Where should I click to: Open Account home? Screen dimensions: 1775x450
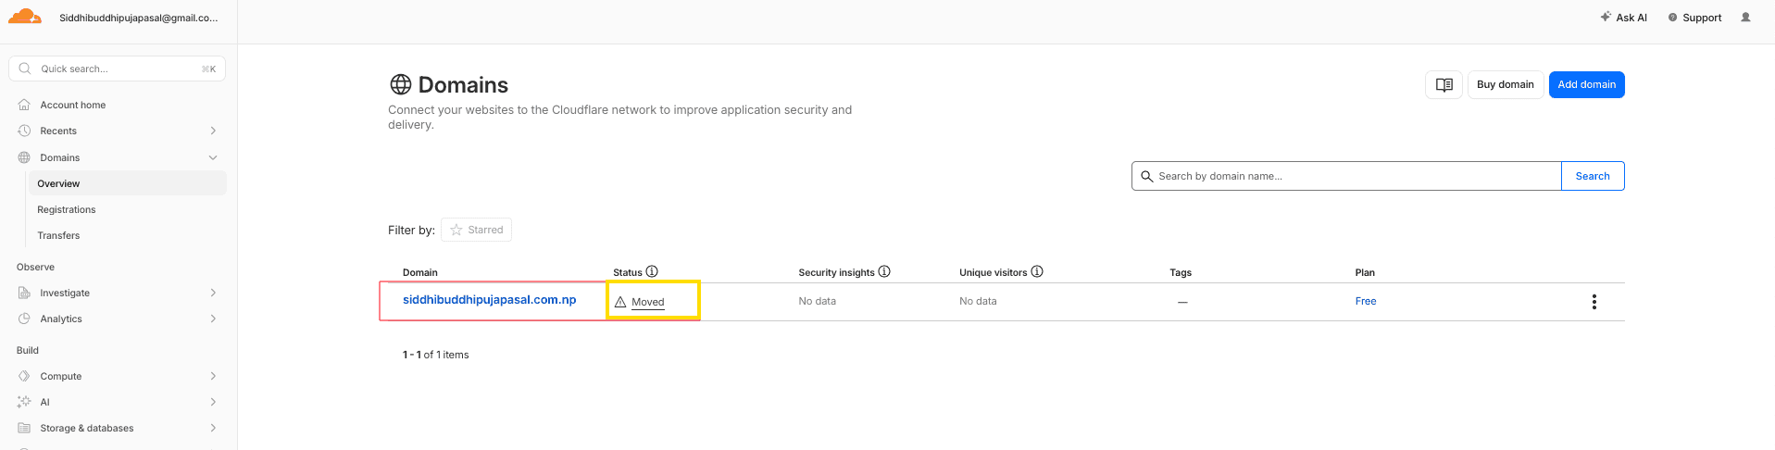click(x=73, y=105)
